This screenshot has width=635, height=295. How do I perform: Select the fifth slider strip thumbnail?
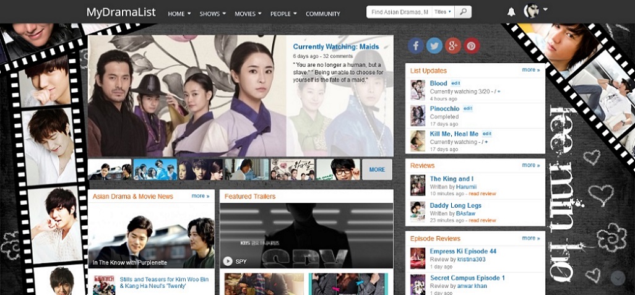[292, 169]
